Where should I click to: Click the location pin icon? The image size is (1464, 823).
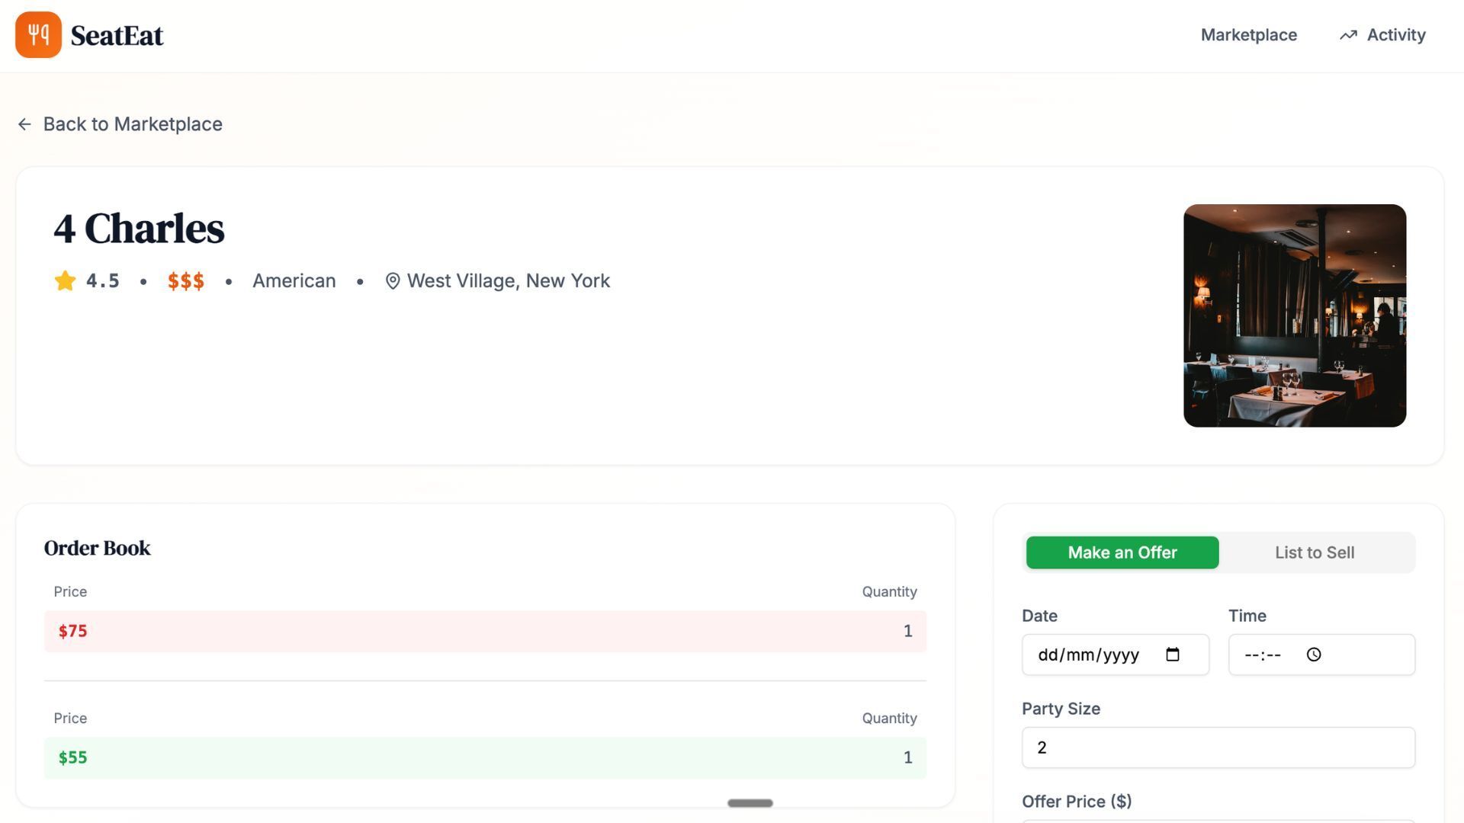tap(393, 281)
